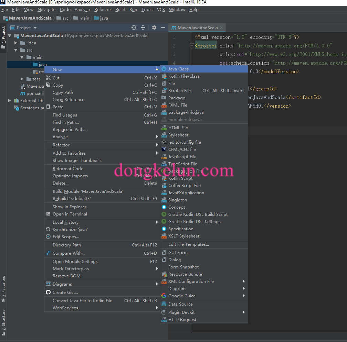Click the Compare With arrows icon
Screen dimensions: 347x342
click(48, 253)
